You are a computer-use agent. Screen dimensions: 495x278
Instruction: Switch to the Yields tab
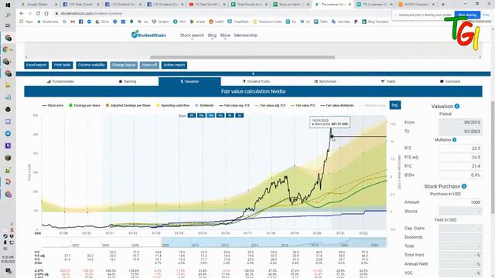pos(388,81)
